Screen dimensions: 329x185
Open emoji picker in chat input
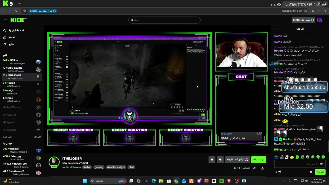point(321,164)
